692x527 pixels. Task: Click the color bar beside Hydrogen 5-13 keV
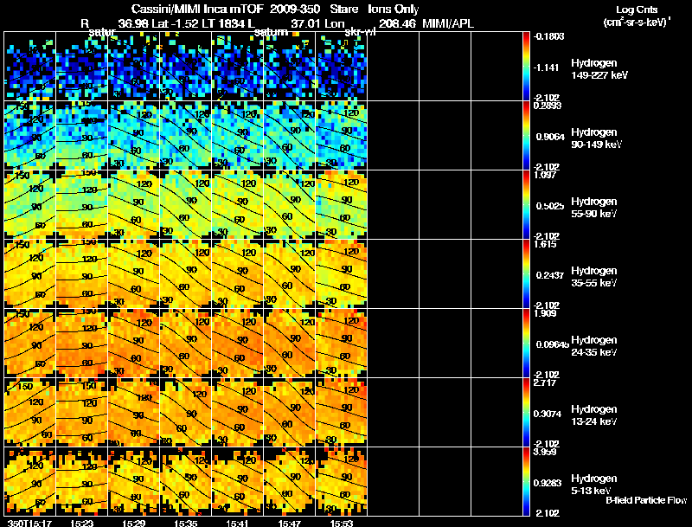coord(526,481)
